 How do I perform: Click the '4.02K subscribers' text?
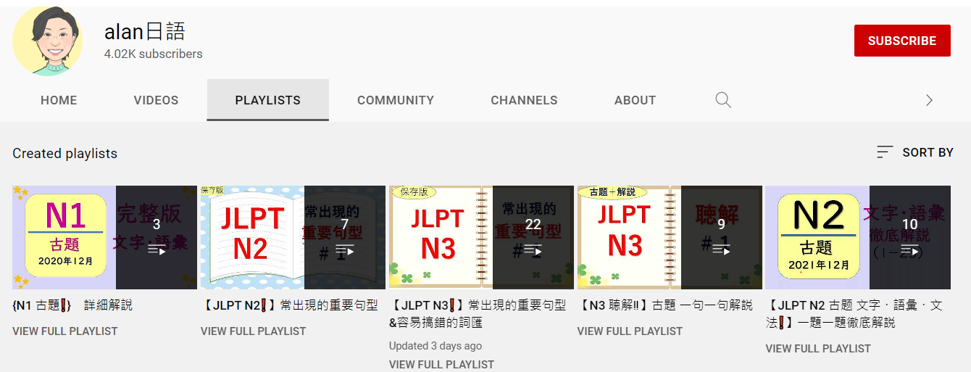click(154, 54)
